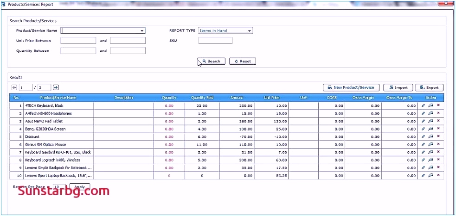This screenshot has height=216, width=456.
Task: Select quantity sold 23.00 cell
Action: pyautogui.click(x=202, y=105)
